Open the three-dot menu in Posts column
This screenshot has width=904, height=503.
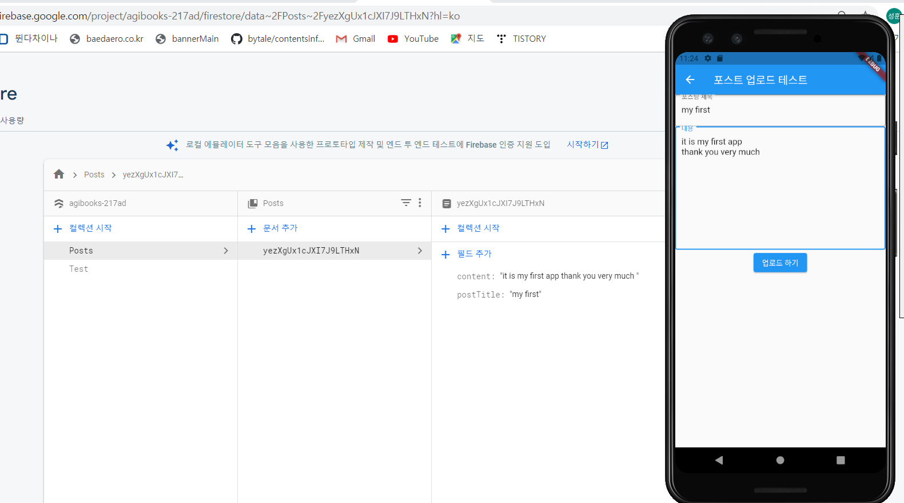point(420,203)
